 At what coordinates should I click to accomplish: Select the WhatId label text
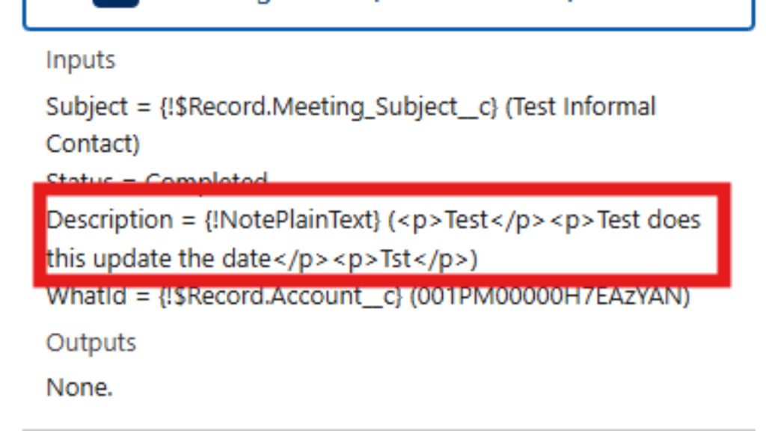(86, 296)
